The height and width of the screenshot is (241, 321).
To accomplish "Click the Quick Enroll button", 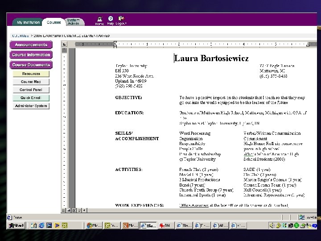I will click(x=31, y=98).
